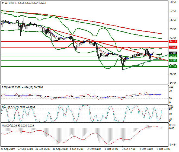Select the RSI scale value 70
Screen dimensions: 179x152
[x=170, y=91]
